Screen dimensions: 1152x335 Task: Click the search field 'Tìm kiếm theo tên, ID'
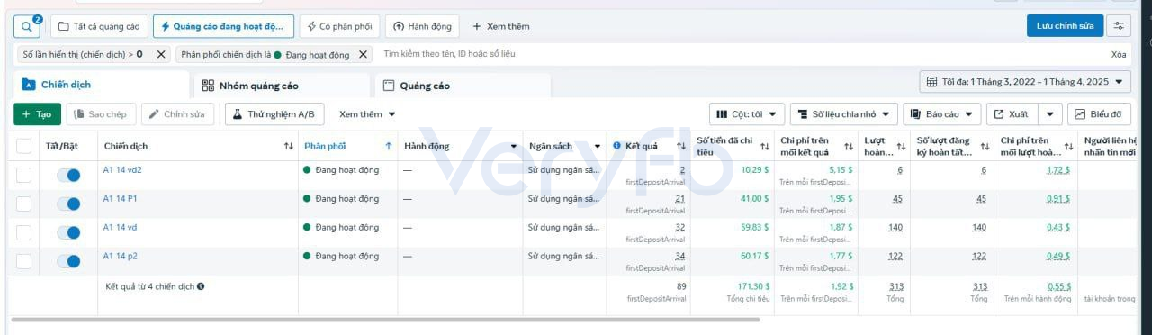click(738, 54)
